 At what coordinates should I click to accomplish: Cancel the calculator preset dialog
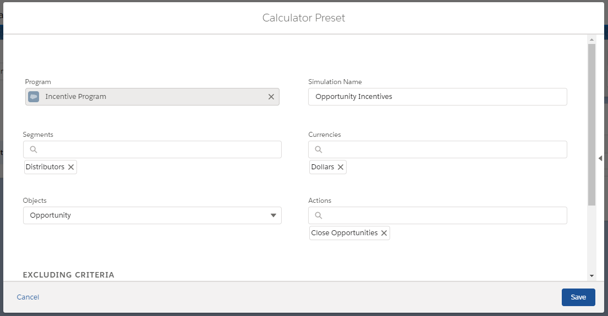pyautogui.click(x=28, y=297)
